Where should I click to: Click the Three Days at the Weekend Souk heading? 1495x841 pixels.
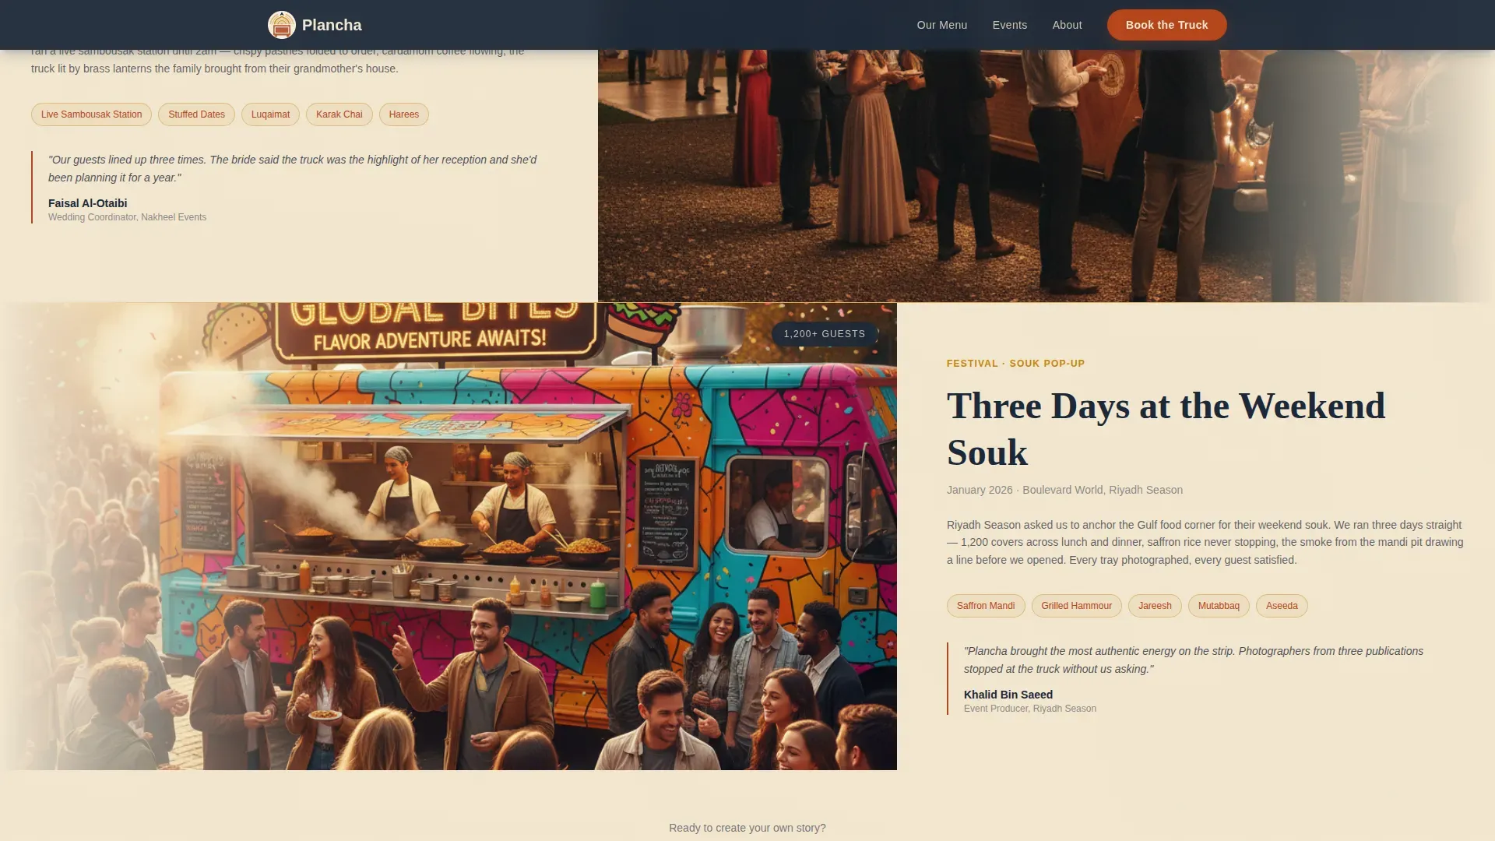point(1166,429)
